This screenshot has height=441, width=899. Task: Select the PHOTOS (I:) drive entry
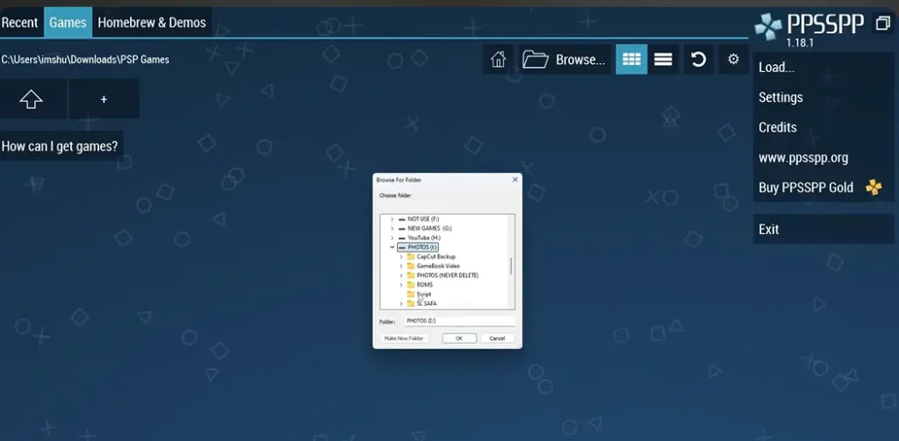click(x=418, y=247)
